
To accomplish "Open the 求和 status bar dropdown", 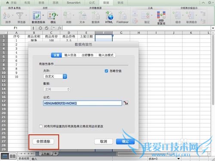I will [178, 159].
